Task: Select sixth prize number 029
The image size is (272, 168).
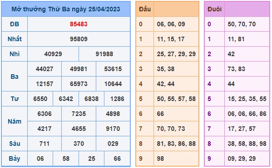Action: [x=113, y=144]
